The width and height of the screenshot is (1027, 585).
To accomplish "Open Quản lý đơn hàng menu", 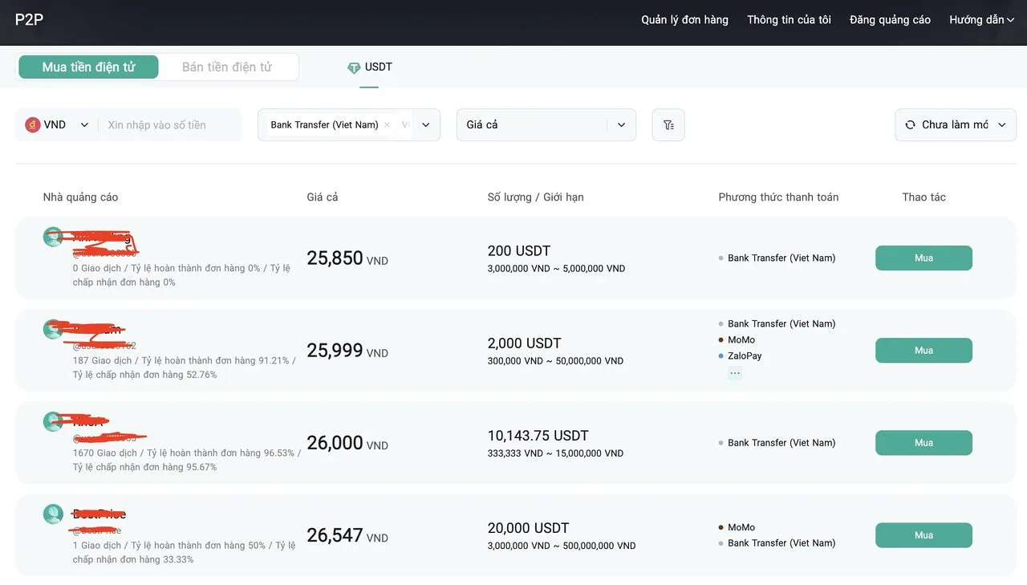I will click(x=684, y=20).
